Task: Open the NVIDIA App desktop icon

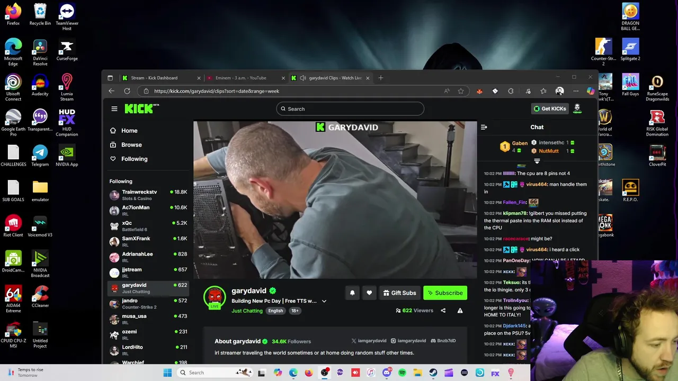Action: pyautogui.click(x=67, y=156)
